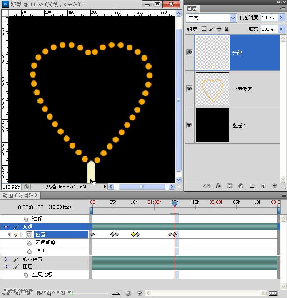Click the 填充 value field 100%
287x298 pixels.
pyautogui.click(x=270, y=29)
